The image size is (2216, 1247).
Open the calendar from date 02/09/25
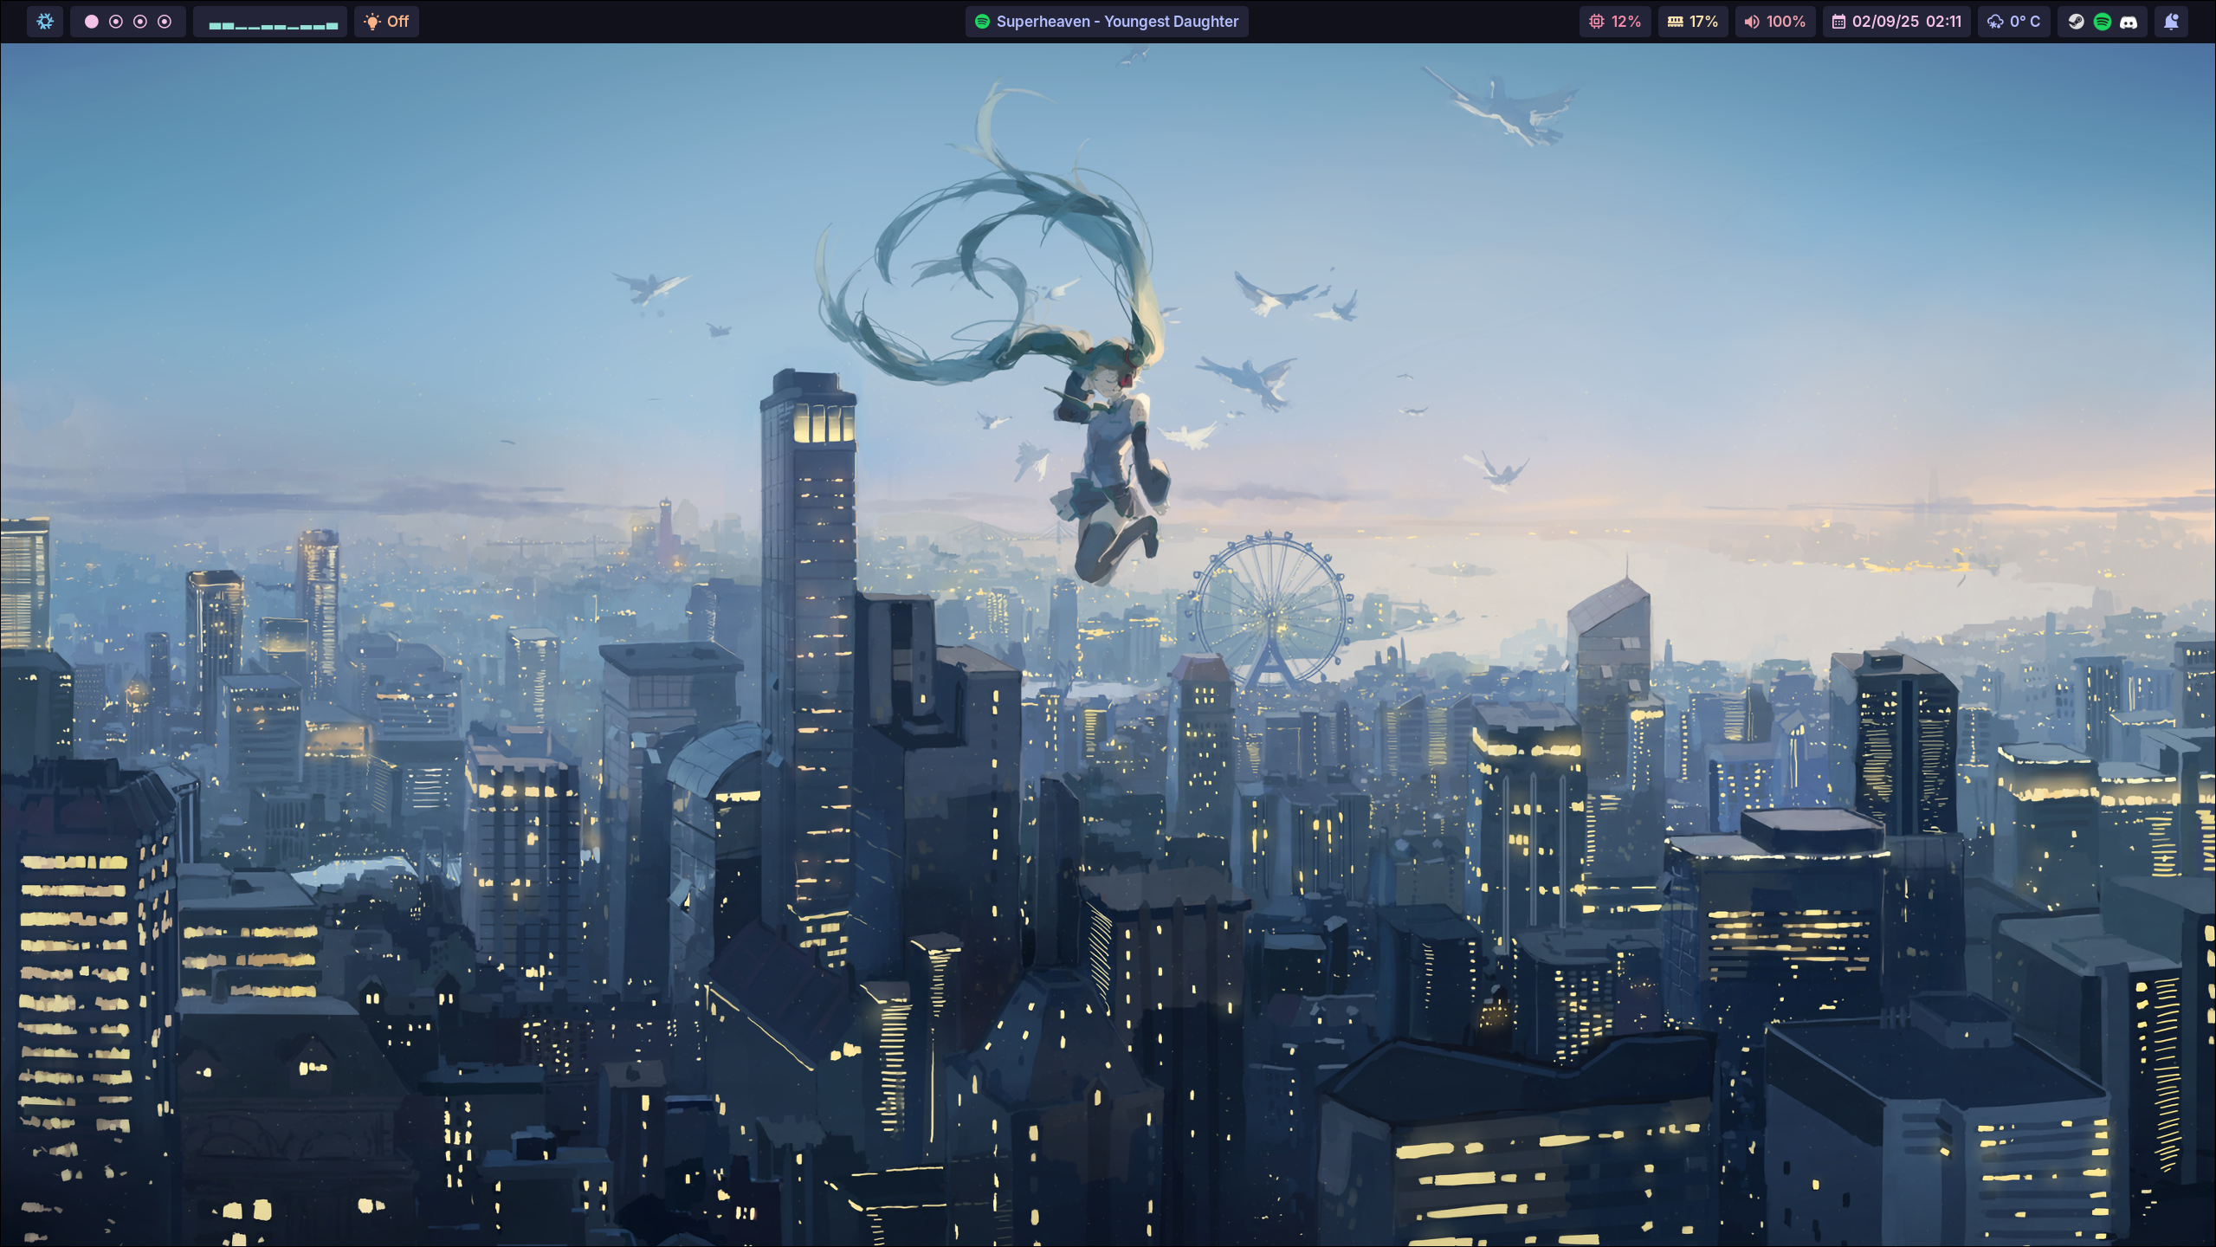coord(1884,22)
